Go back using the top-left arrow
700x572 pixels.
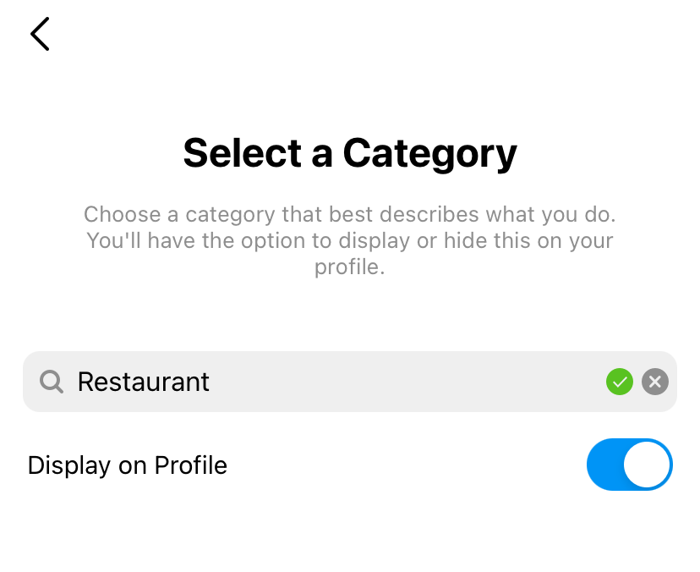coord(40,34)
